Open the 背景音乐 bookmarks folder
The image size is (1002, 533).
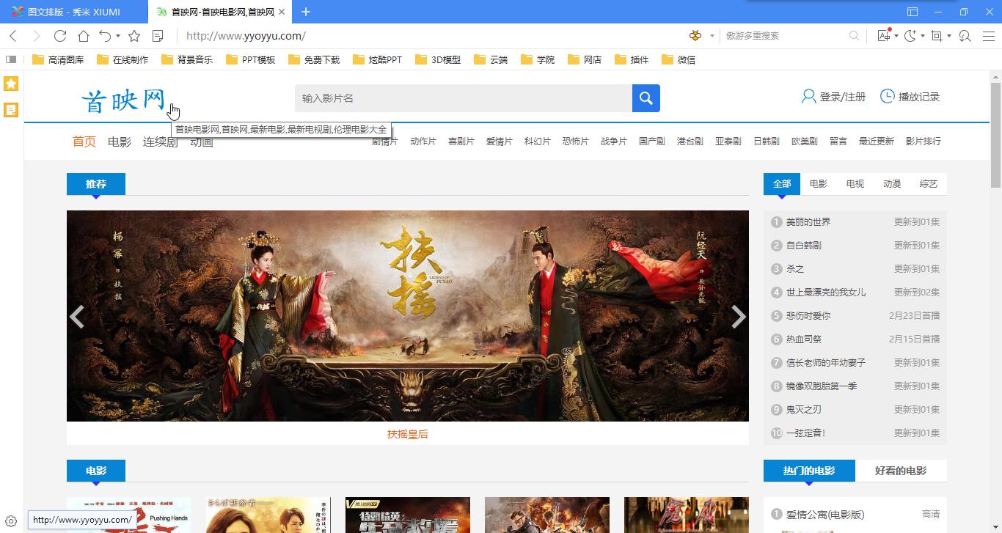point(186,59)
